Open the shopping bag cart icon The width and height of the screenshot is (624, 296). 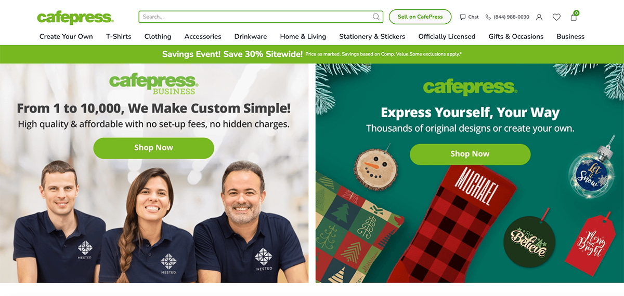point(574,17)
